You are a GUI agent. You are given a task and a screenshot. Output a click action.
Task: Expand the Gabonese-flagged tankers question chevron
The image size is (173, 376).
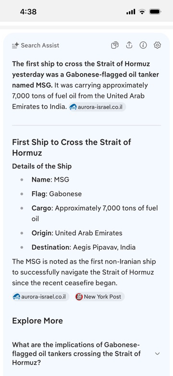pos(157,353)
